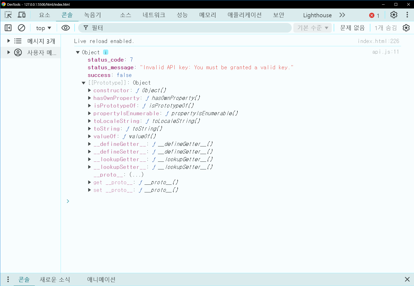Screen dimensions: 414x286
Task: Open the 소스 tab
Action: [126, 15]
